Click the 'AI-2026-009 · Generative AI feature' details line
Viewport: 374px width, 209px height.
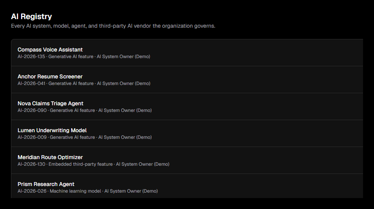[x=85, y=137]
